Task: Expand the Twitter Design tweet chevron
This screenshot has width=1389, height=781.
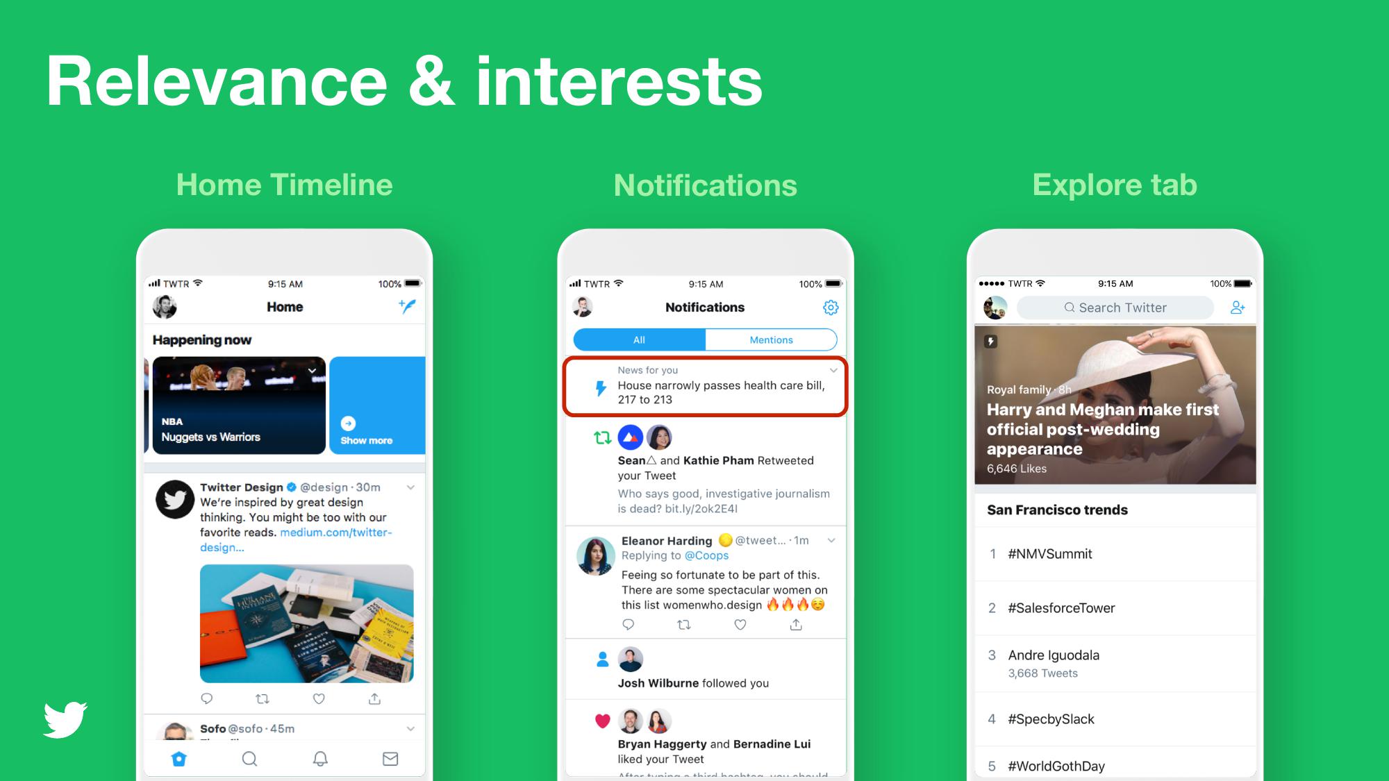Action: [x=410, y=487]
